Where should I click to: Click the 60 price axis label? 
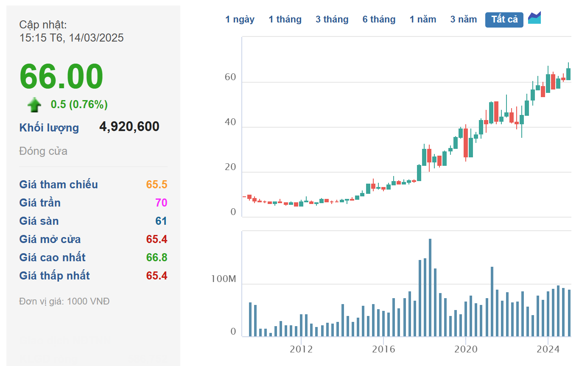click(x=230, y=78)
